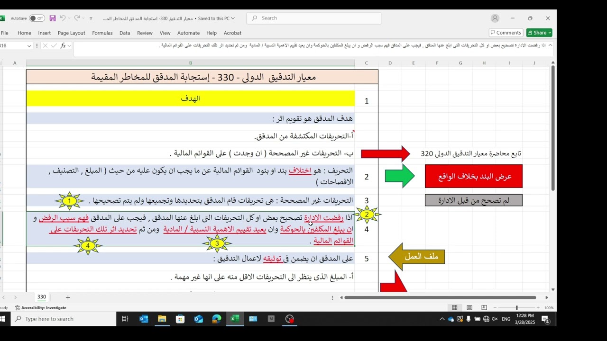This screenshot has width=607, height=341.
Task: Open the View tab
Action: (165, 33)
